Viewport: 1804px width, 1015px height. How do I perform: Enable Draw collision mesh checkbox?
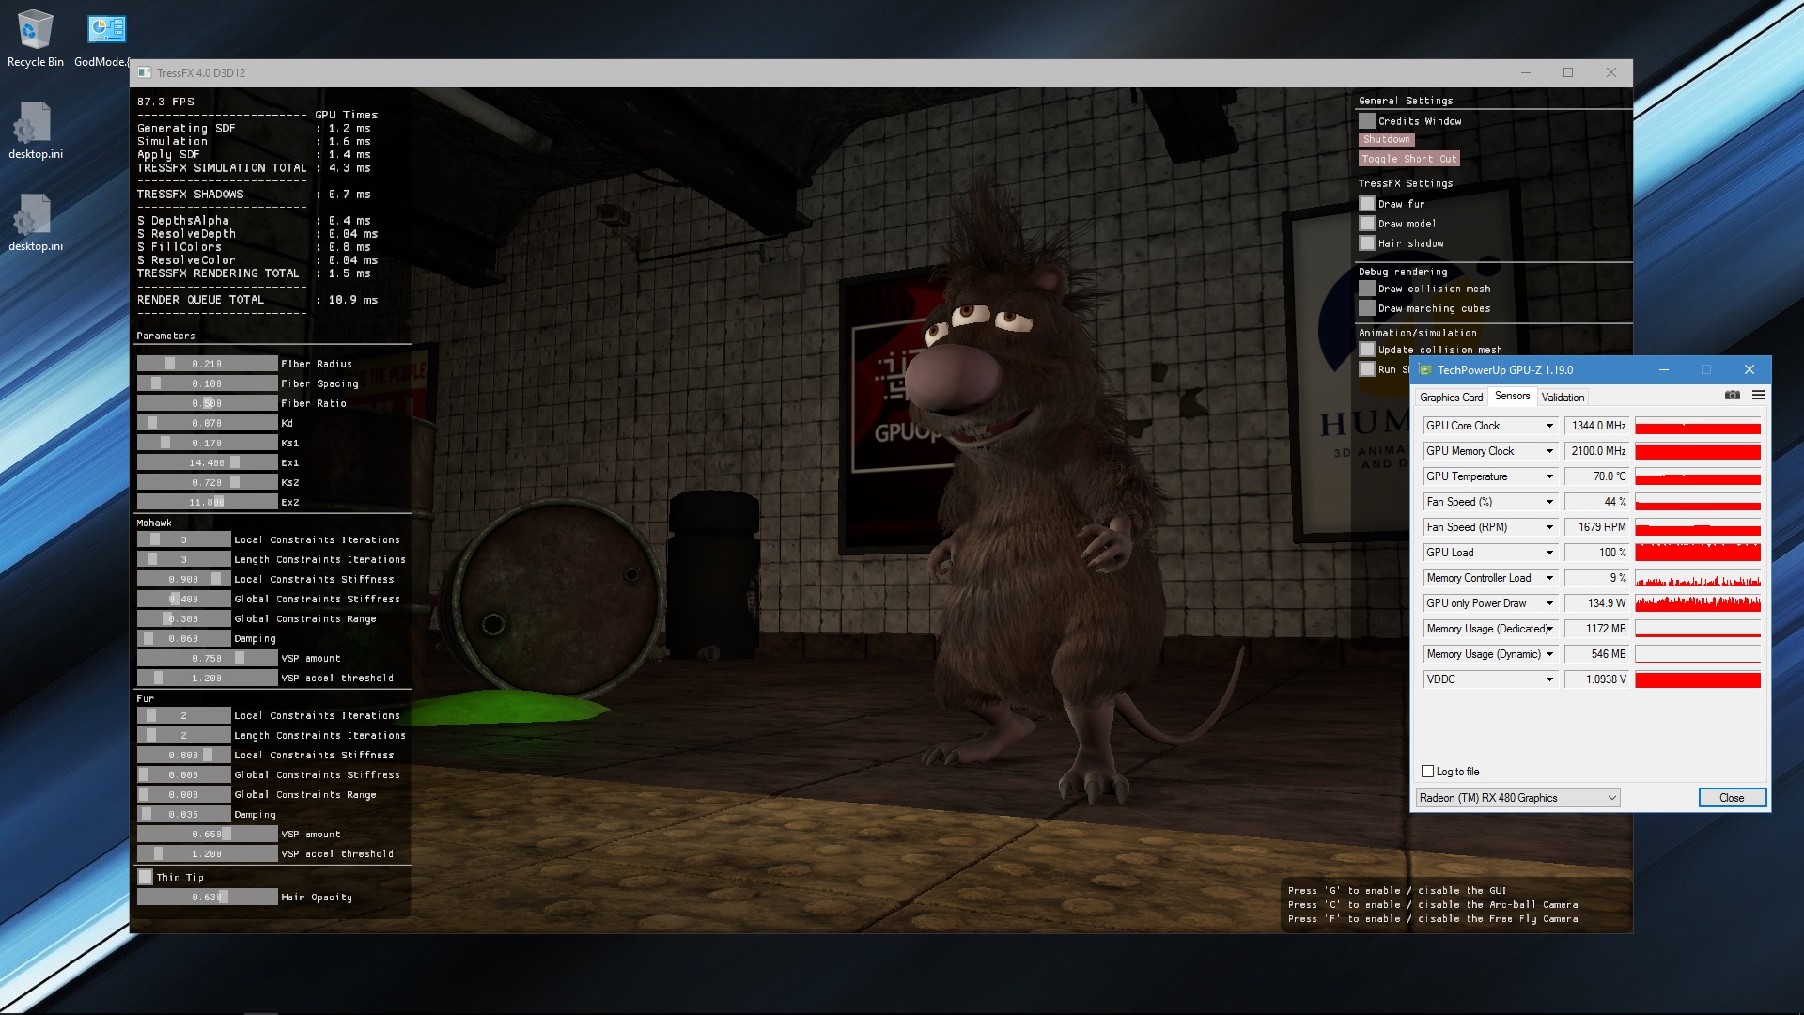1367,289
